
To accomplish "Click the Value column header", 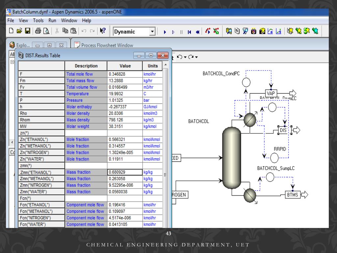I will [125, 66].
